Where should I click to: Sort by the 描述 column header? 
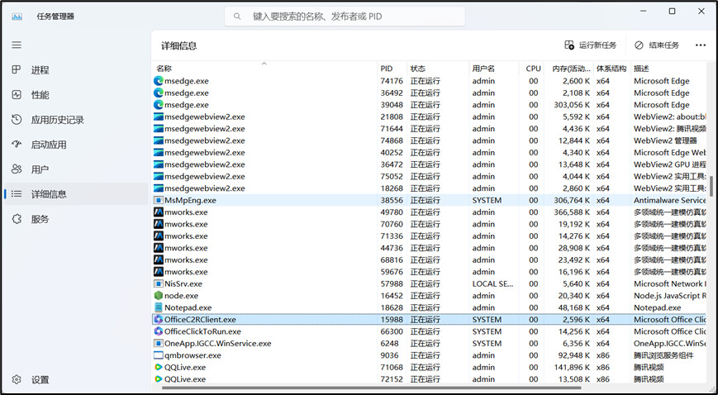point(669,69)
